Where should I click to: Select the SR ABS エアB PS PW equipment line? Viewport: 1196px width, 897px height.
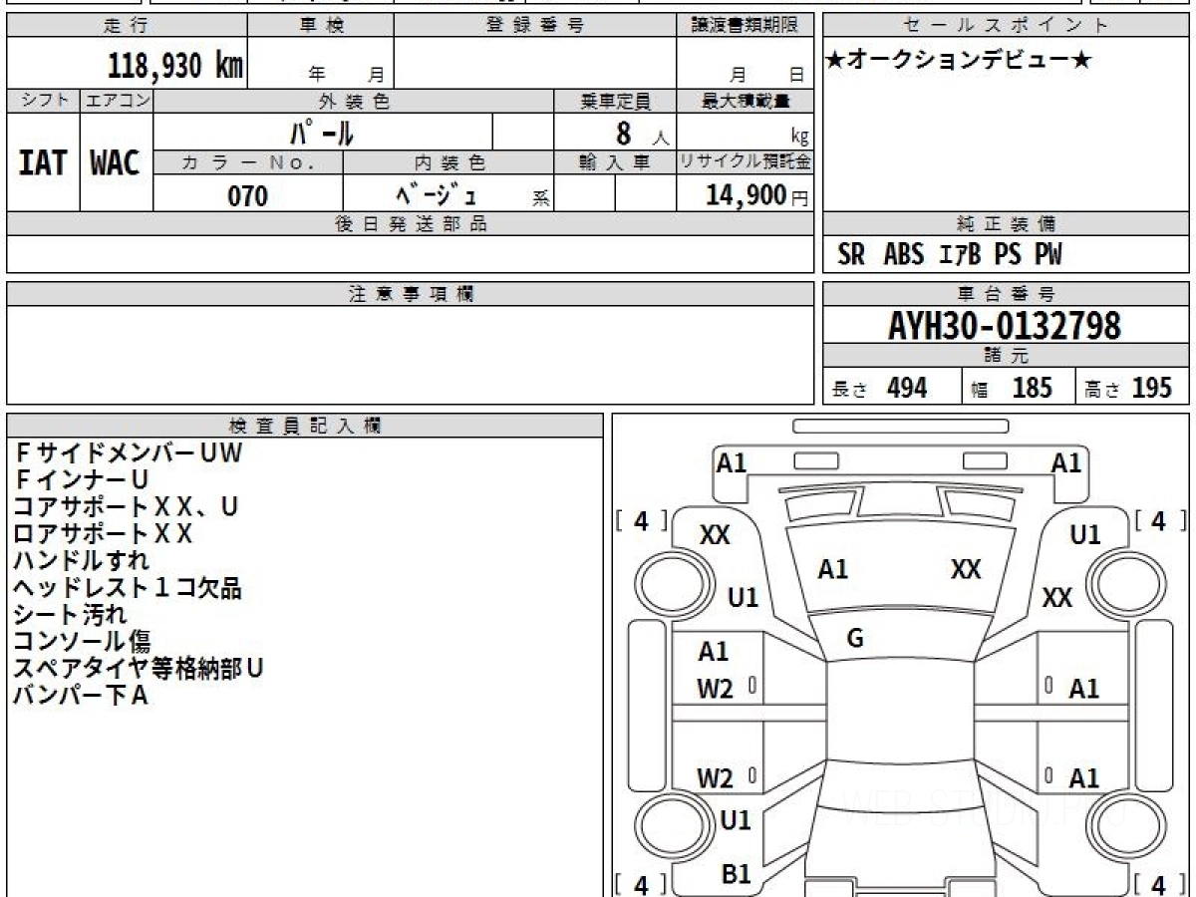click(x=950, y=255)
